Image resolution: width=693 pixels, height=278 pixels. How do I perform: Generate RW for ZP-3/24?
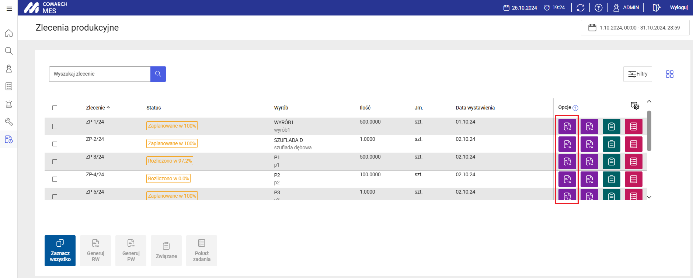pyautogui.click(x=567, y=161)
